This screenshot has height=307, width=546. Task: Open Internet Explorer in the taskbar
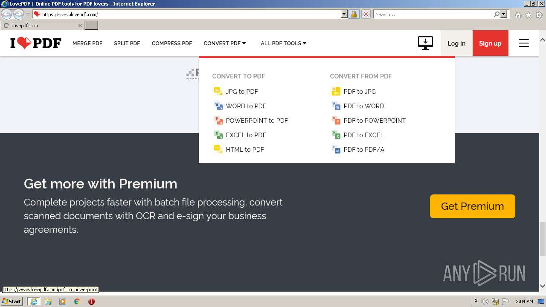click(33, 301)
